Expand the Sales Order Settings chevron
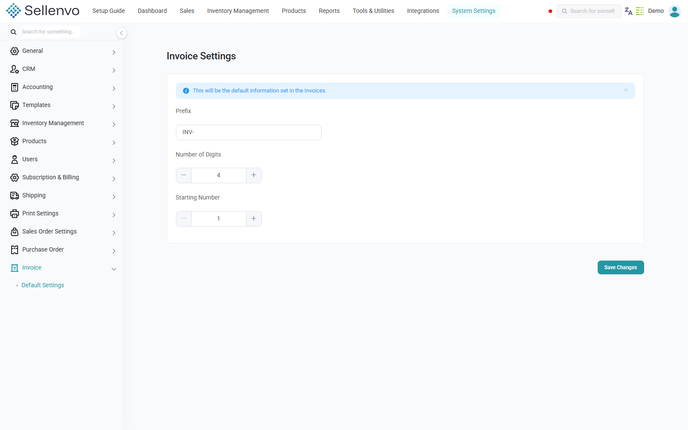688x430 pixels. 114,233
